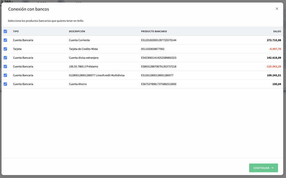Viewport: 286px width, 178px height.
Task: Deselect the Cuenta Ahorro checkbox
Action: pyautogui.click(x=5, y=84)
